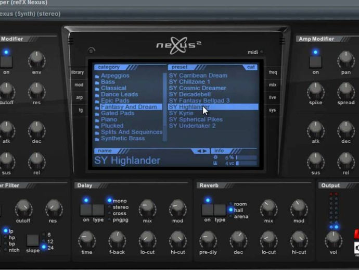359x270 pixels.
Task: Open the live tab
Action: (x=273, y=97)
